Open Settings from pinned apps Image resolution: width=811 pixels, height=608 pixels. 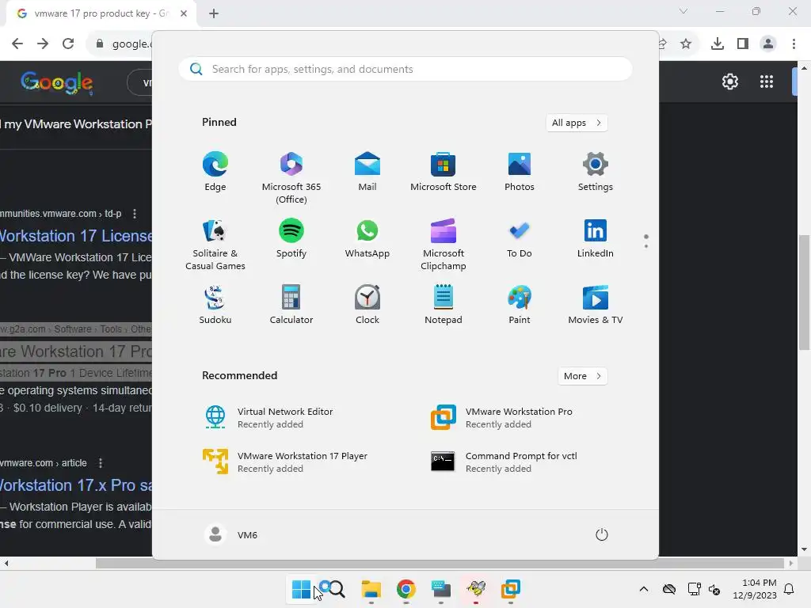click(596, 172)
